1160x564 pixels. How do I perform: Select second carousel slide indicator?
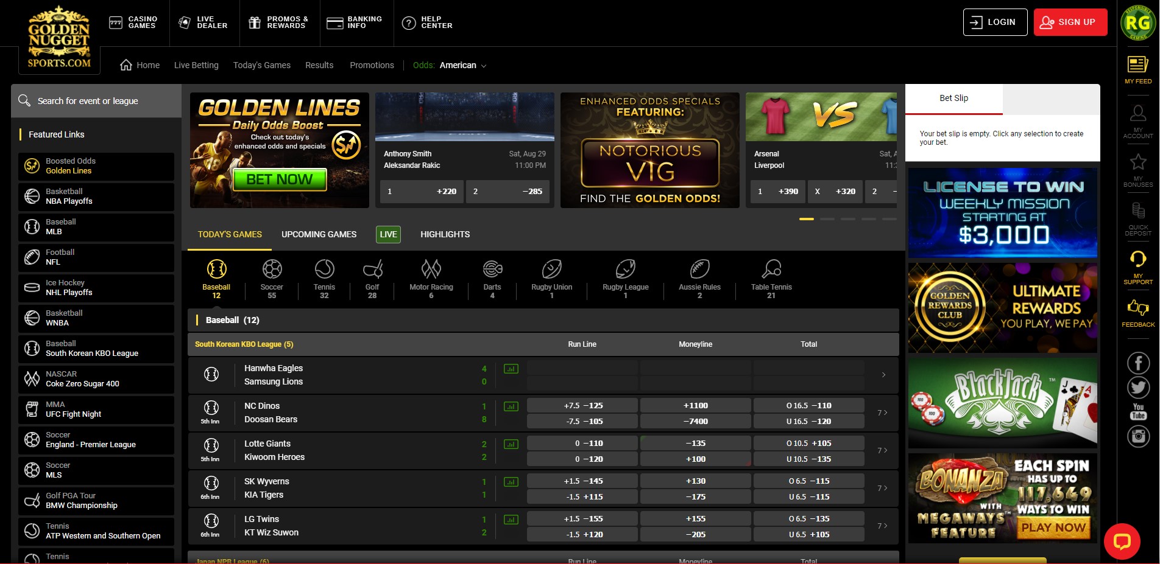coord(827,219)
